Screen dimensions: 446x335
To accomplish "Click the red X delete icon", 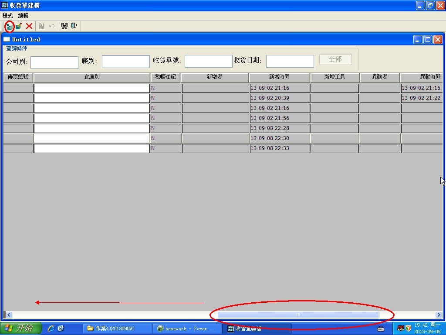I will (29, 26).
